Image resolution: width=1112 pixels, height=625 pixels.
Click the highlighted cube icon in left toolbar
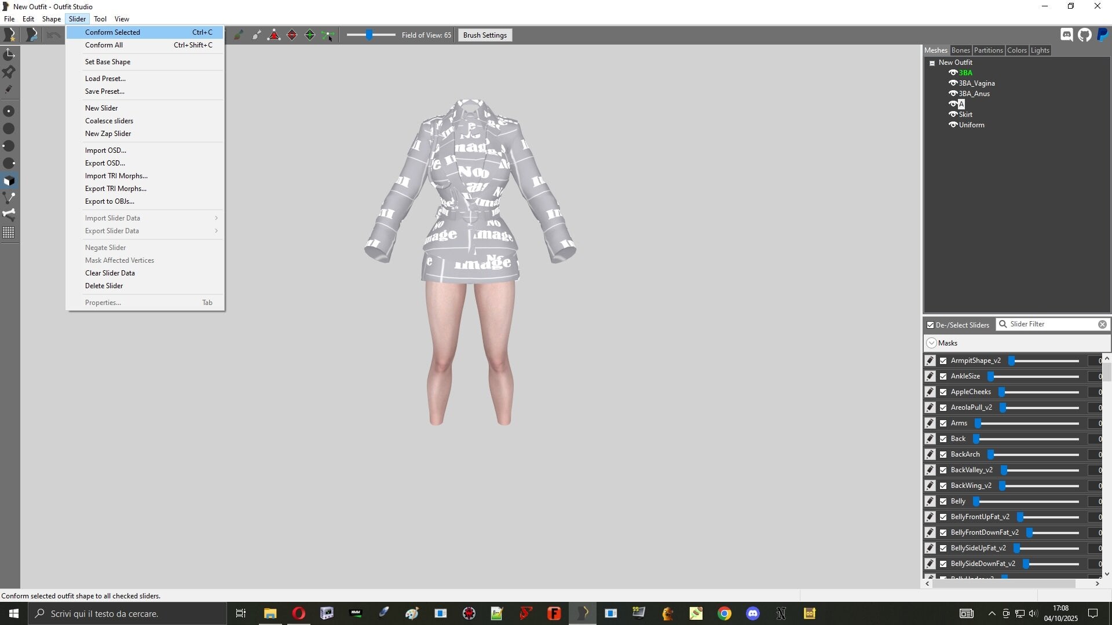tap(9, 181)
